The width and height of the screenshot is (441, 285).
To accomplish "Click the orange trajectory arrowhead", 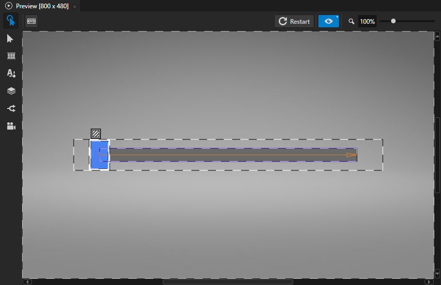I will pyautogui.click(x=351, y=155).
